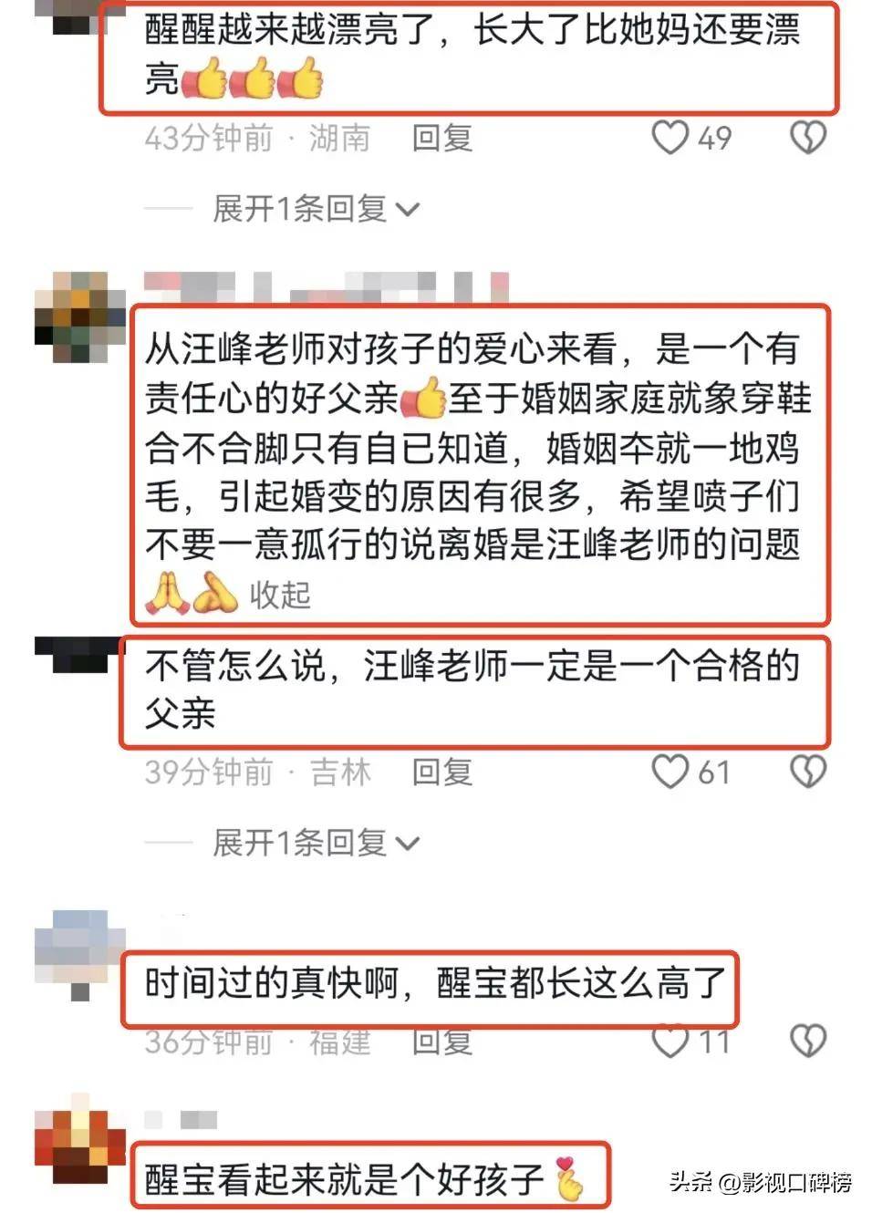Dislike the Hunan comment via broken heart
Viewport: 872px width, 1213px height.
pos(807,138)
